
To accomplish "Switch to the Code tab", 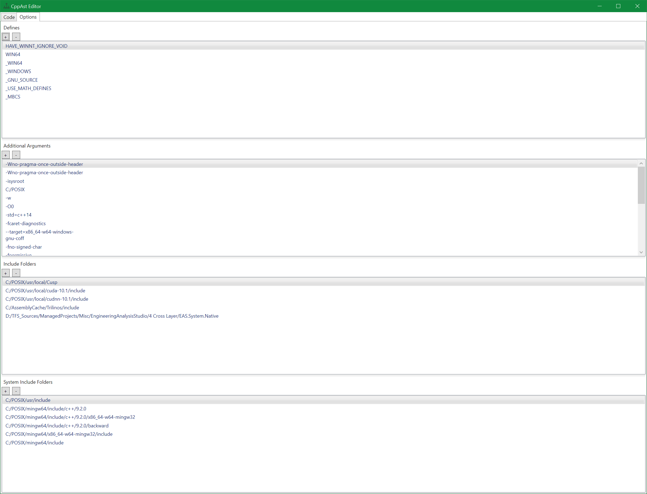I will pos(9,17).
